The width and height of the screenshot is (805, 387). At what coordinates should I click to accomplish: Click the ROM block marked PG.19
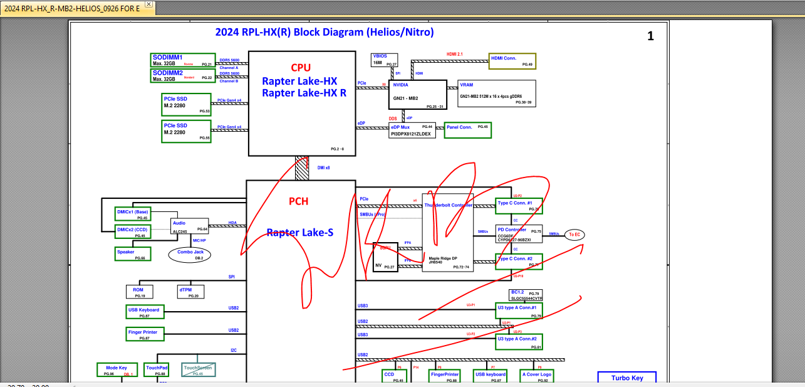pyautogui.click(x=138, y=292)
